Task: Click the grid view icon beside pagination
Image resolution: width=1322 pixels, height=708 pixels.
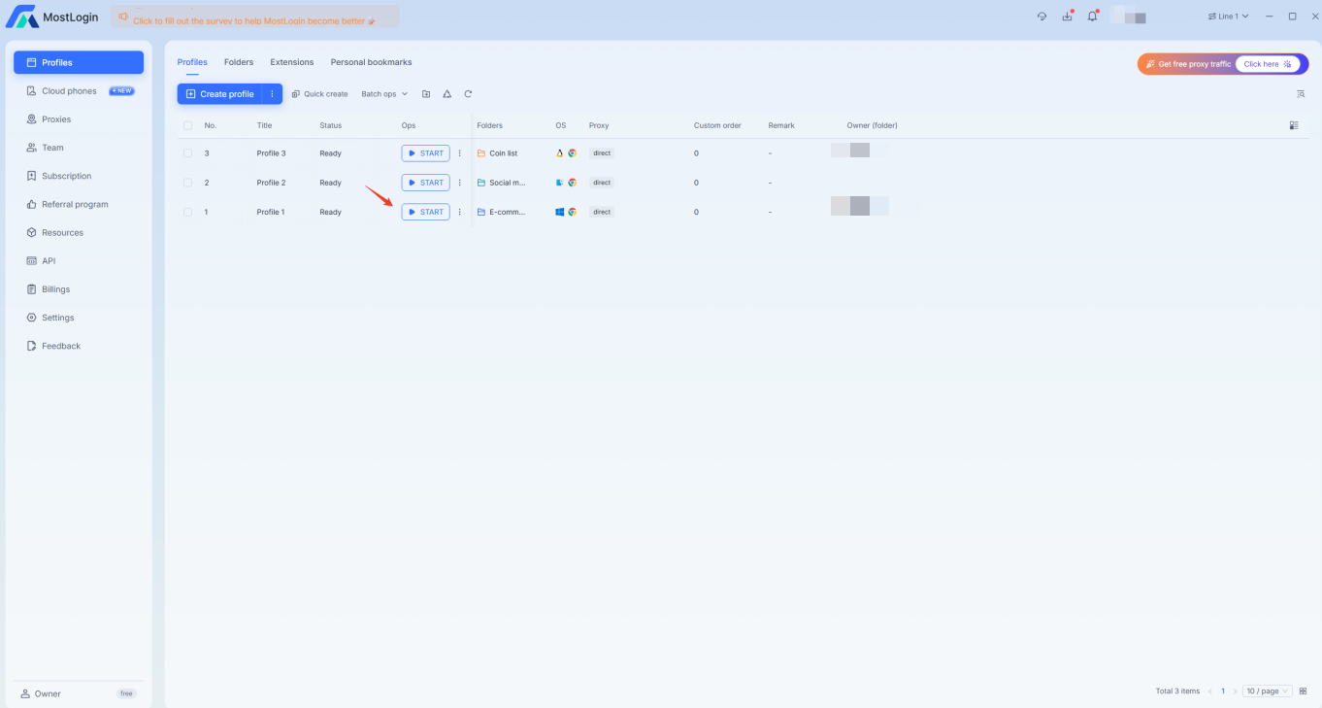Action: (x=1304, y=691)
